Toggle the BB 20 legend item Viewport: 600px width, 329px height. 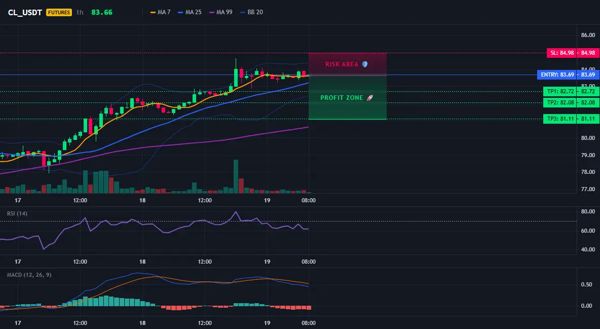(251, 12)
